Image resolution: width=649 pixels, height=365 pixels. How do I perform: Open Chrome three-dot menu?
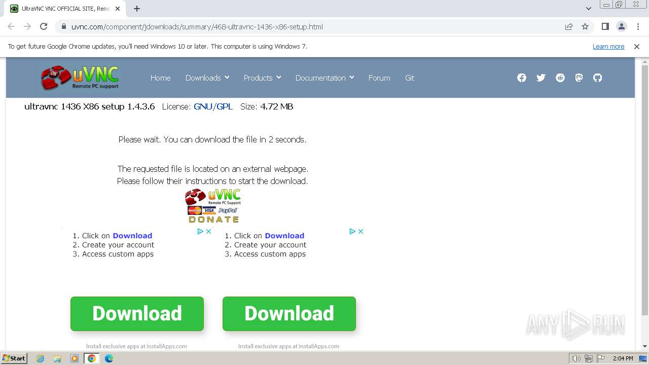coord(638,26)
